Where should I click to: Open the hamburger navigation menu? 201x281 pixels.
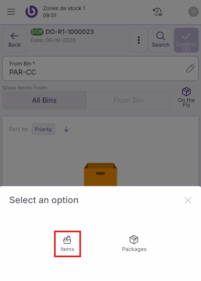point(11,12)
